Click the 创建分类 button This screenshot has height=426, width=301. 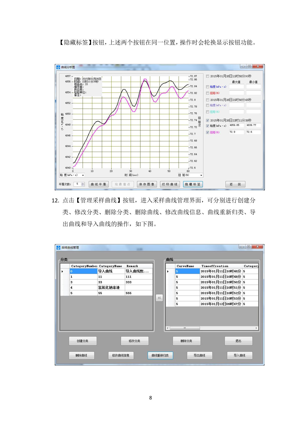[83, 341]
